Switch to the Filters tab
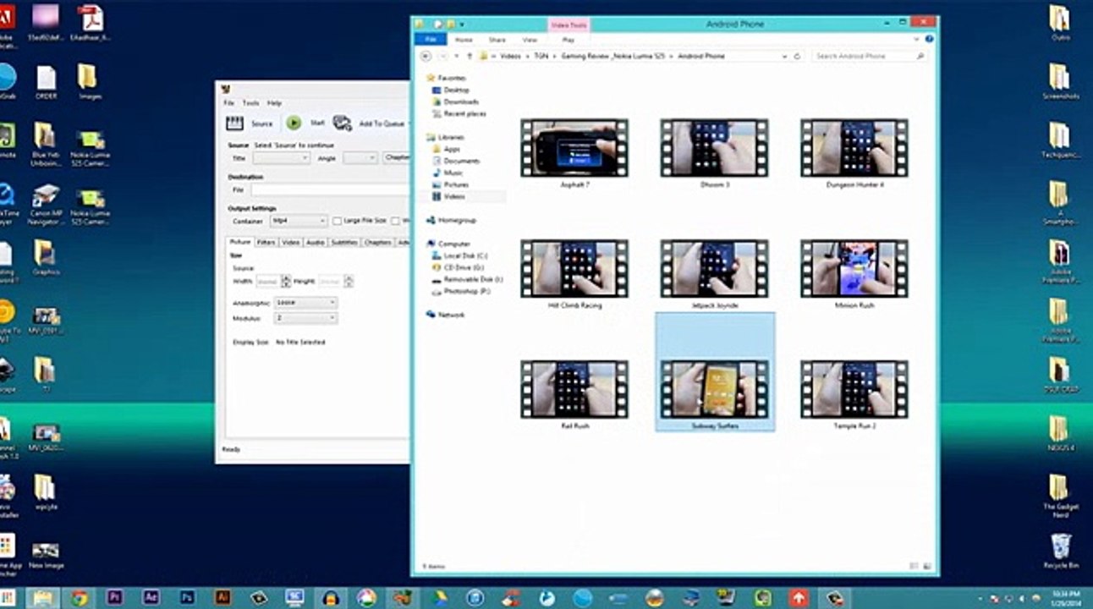 tap(266, 243)
